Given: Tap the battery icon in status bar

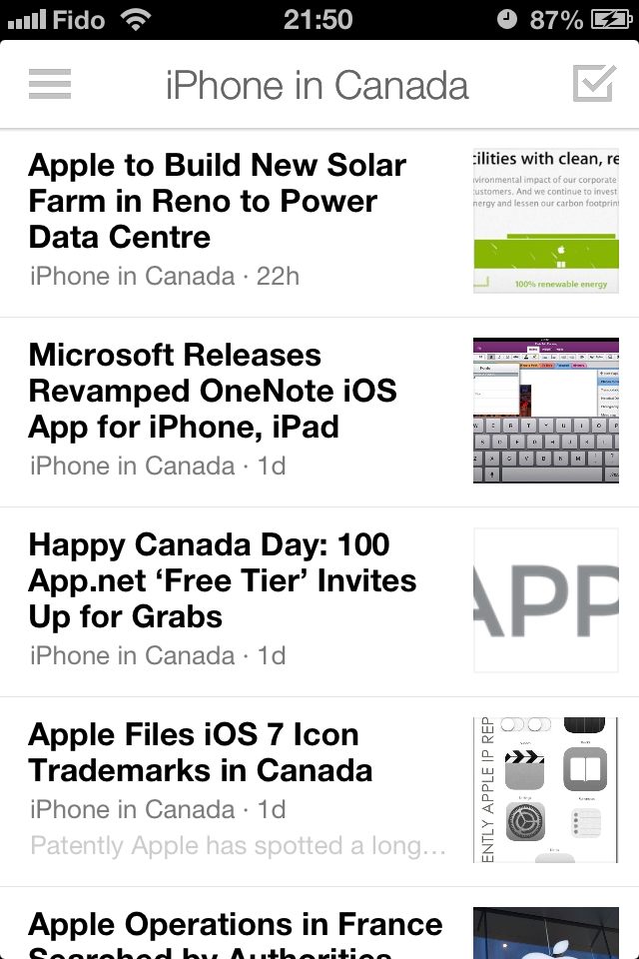Looking at the screenshot, I should pos(611,20).
